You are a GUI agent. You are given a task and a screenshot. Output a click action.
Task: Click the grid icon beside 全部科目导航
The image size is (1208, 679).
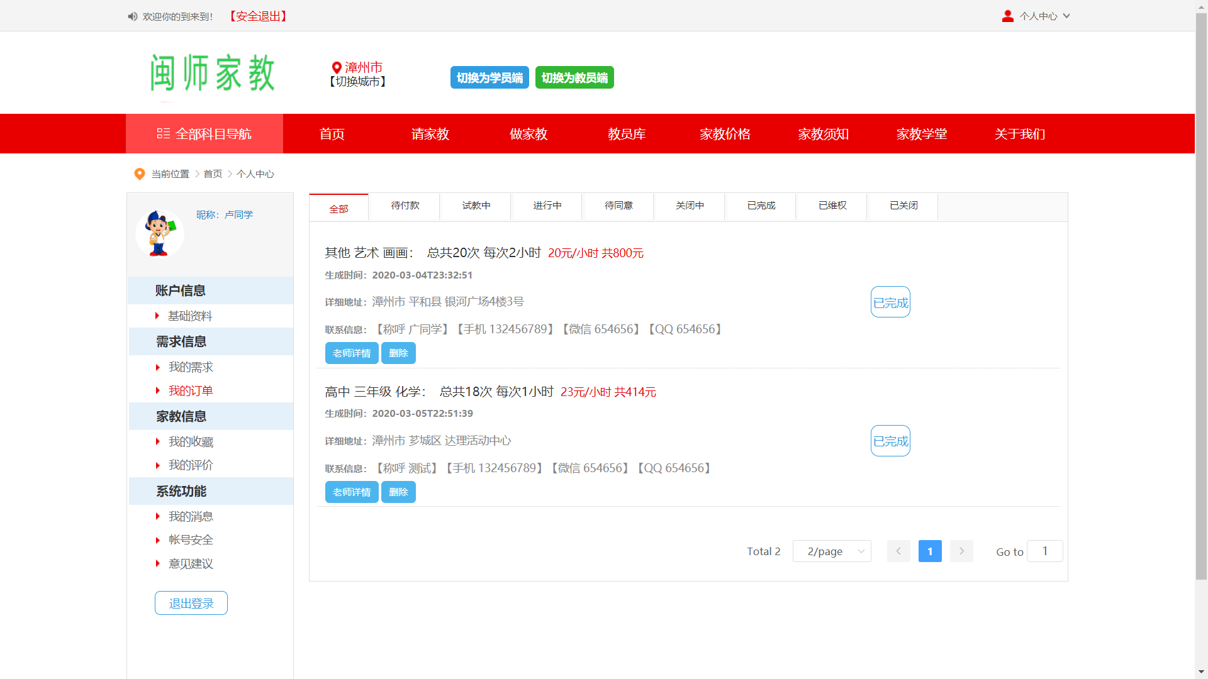pos(163,133)
